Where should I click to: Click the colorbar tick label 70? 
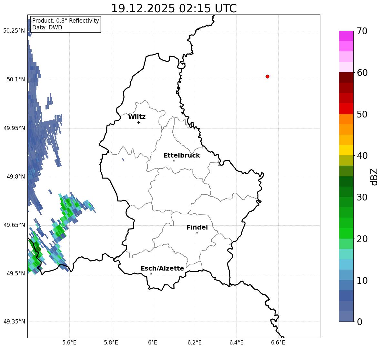[x=362, y=31]
